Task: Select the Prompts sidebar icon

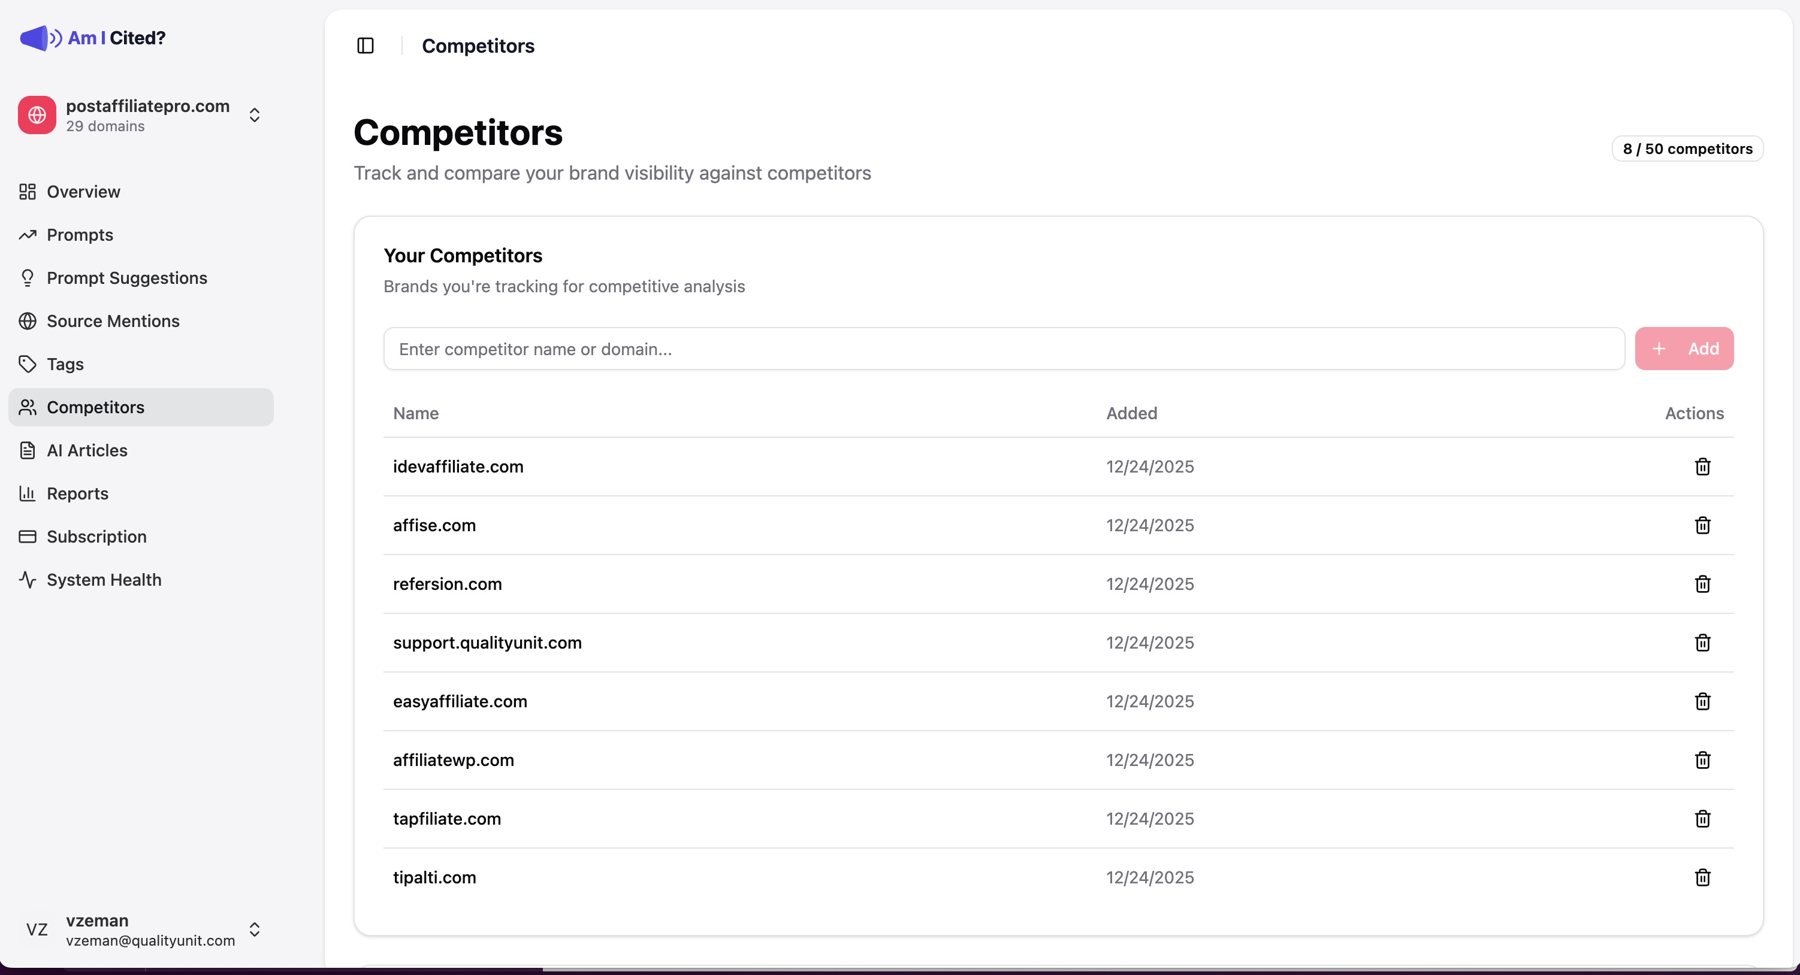Action: pyautogui.click(x=27, y=235)
